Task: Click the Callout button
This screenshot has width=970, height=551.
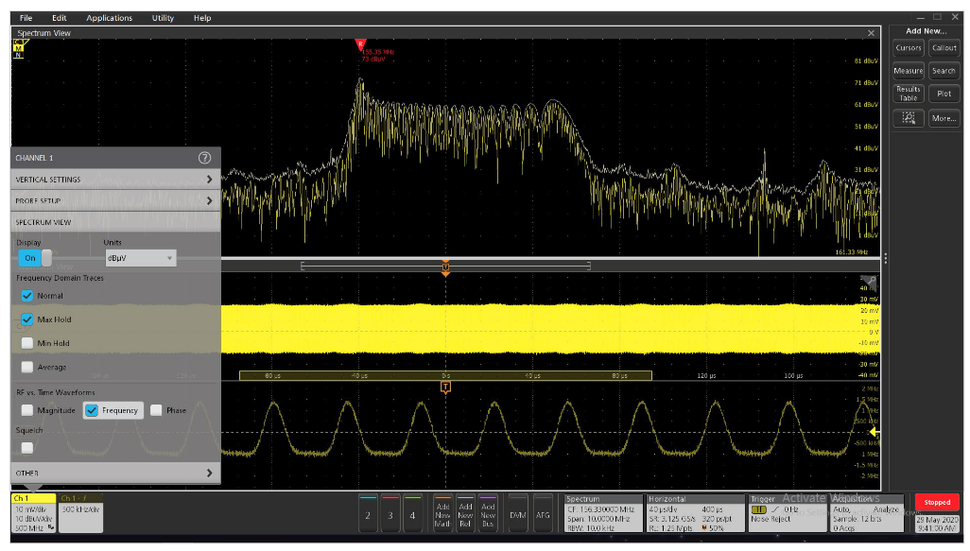Action: click(944, 48)
